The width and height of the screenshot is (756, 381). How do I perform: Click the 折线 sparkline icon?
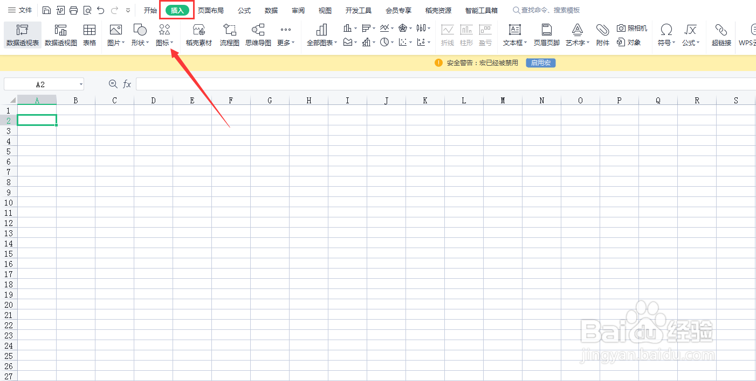448,35
